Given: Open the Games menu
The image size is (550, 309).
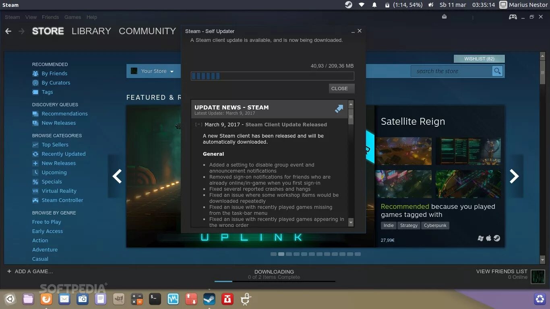Looking at the screenshot, I should [73, 17].
